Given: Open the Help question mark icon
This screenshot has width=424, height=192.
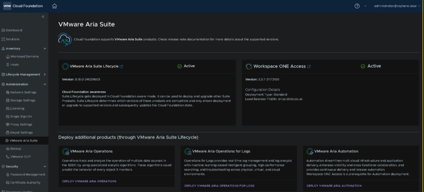Looking at the screenshot, I should [357, 6].
